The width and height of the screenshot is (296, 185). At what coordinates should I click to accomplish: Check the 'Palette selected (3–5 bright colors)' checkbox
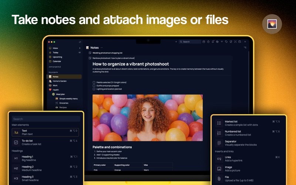point(94,82)
